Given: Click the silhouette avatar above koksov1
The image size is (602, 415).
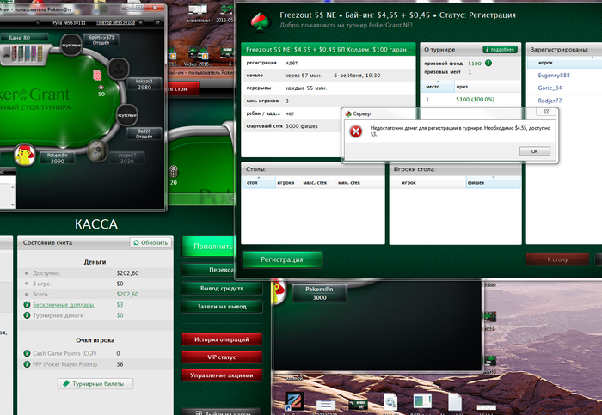Looking at the screenshot, I should pos(119,68).
